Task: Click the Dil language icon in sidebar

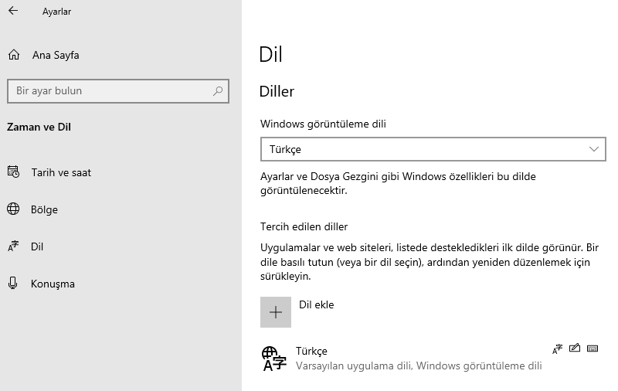Action: [13, 246]
